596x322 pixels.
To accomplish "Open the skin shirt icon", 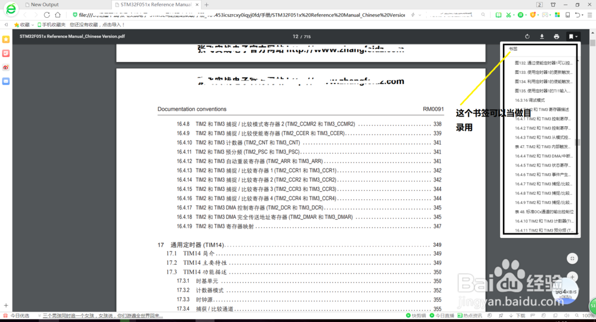I will [x=553, y=5].
